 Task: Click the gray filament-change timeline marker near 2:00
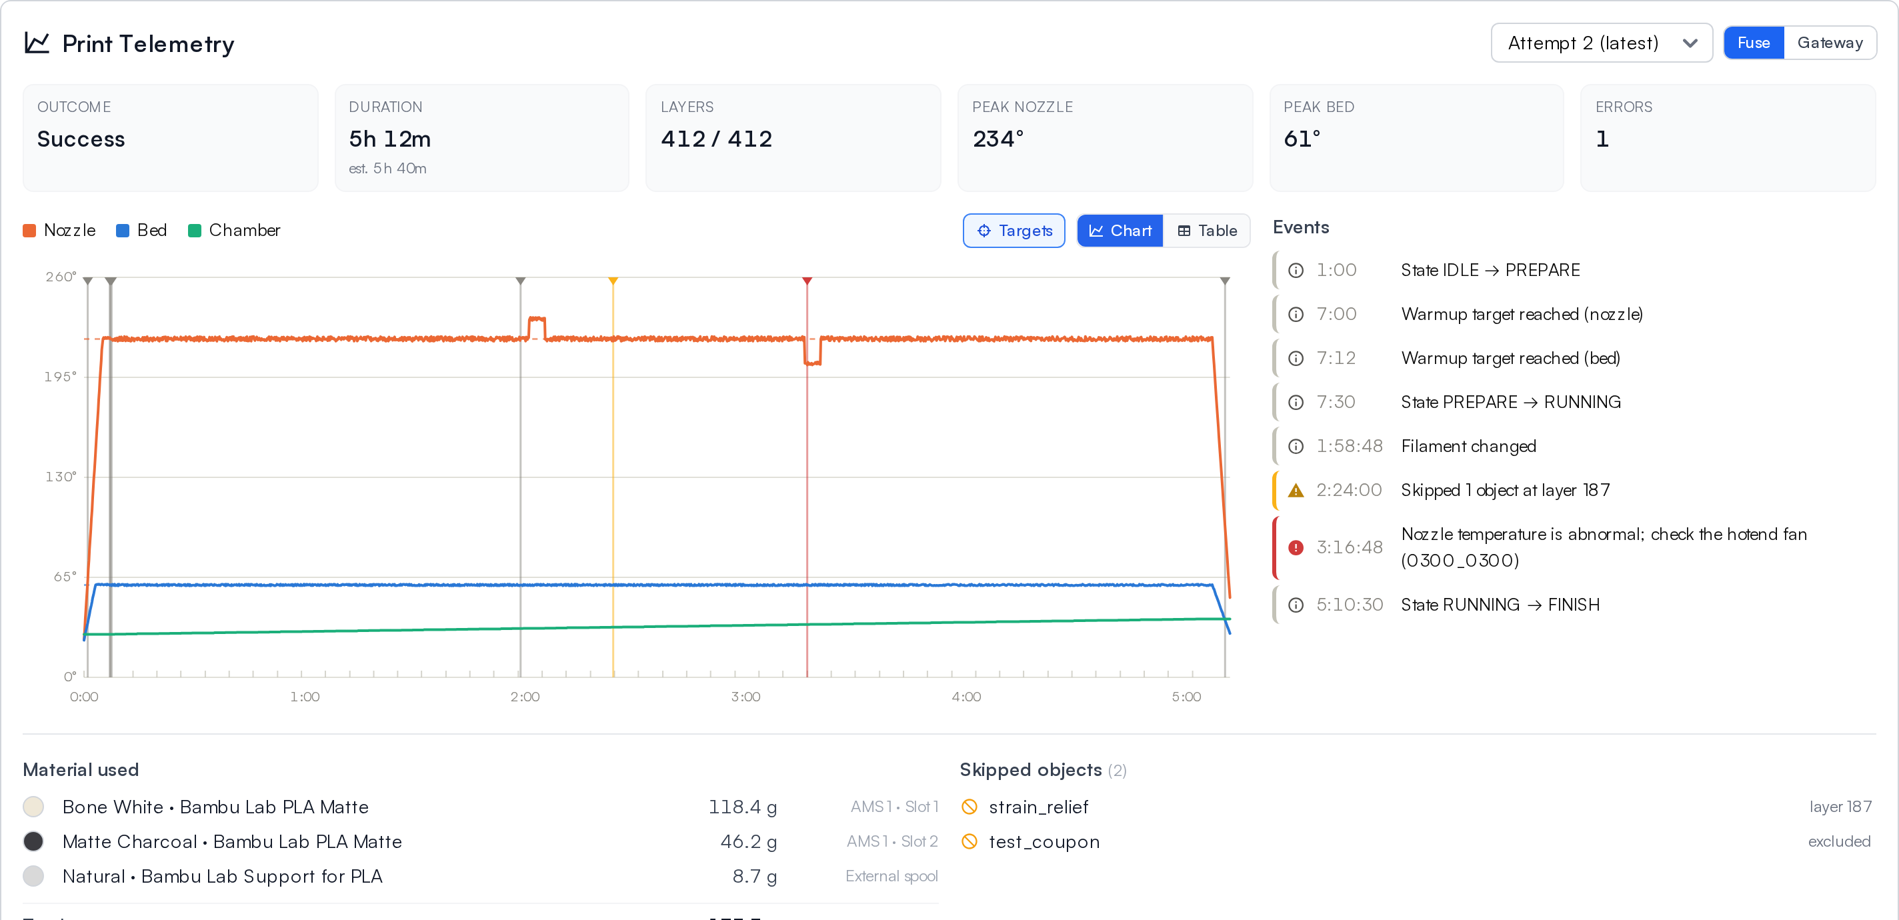(521, 281)
